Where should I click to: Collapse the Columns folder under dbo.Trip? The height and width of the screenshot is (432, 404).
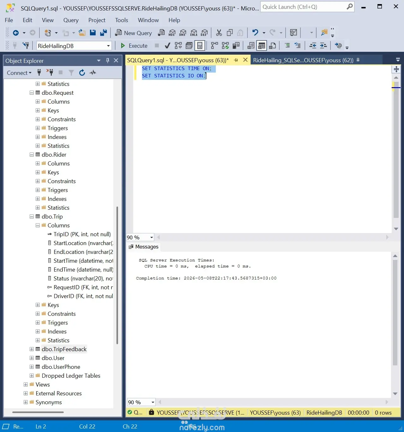point(38,225)
